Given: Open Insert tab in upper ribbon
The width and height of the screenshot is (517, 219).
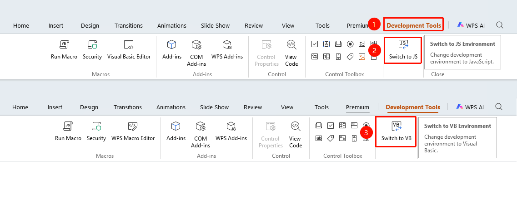Looking at the screenshot, I should 56,25.
